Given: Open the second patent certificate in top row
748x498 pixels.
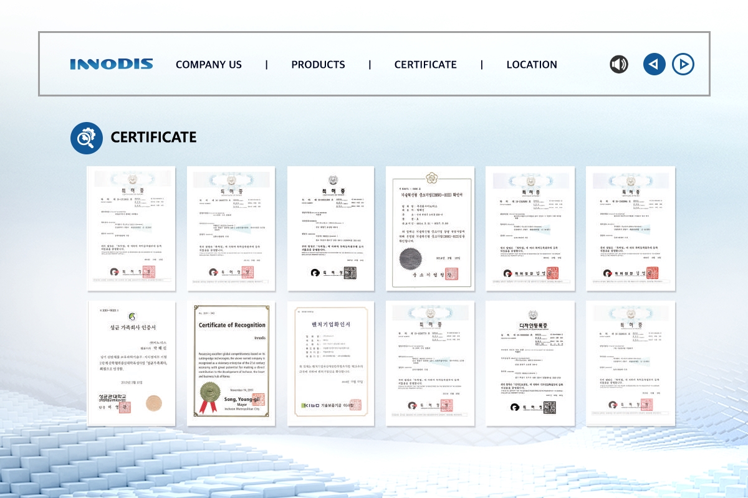Looking at the screenshot, I should (x=231, y=228).
